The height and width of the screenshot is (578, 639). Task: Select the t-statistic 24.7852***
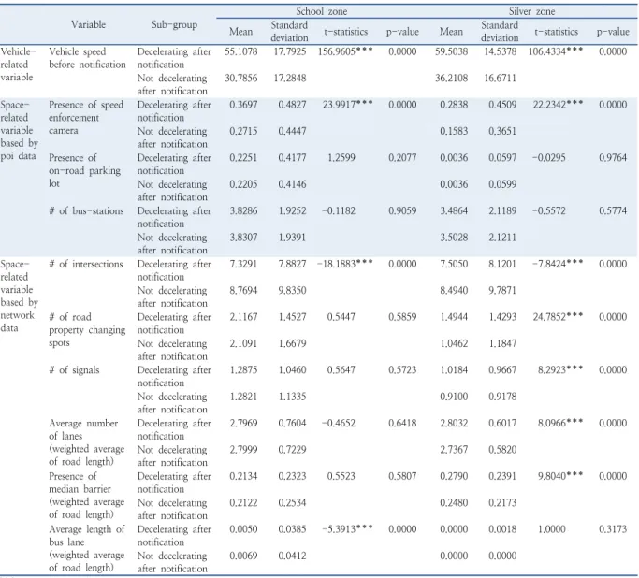click(x=558, y=317)
